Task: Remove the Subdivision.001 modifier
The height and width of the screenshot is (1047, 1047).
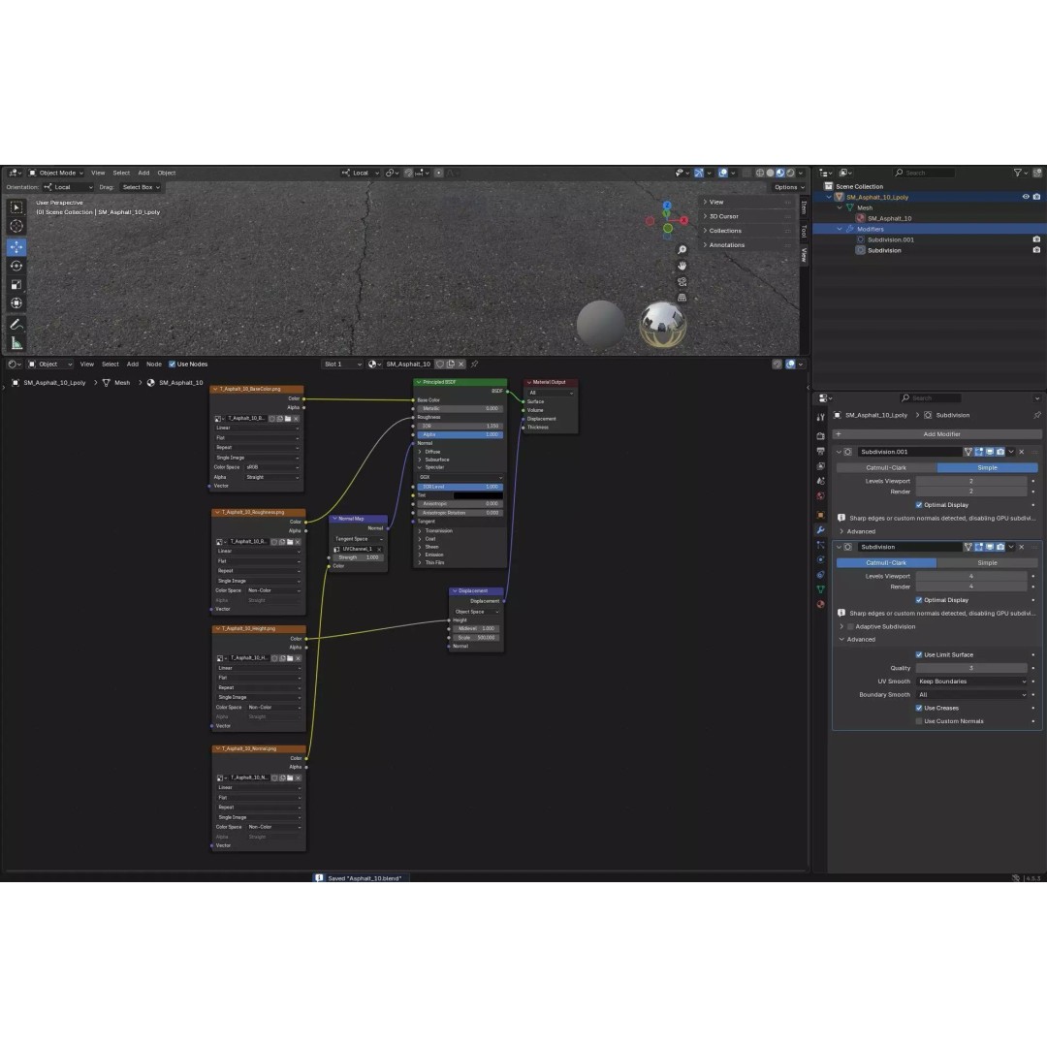Action: point(1021,452)
